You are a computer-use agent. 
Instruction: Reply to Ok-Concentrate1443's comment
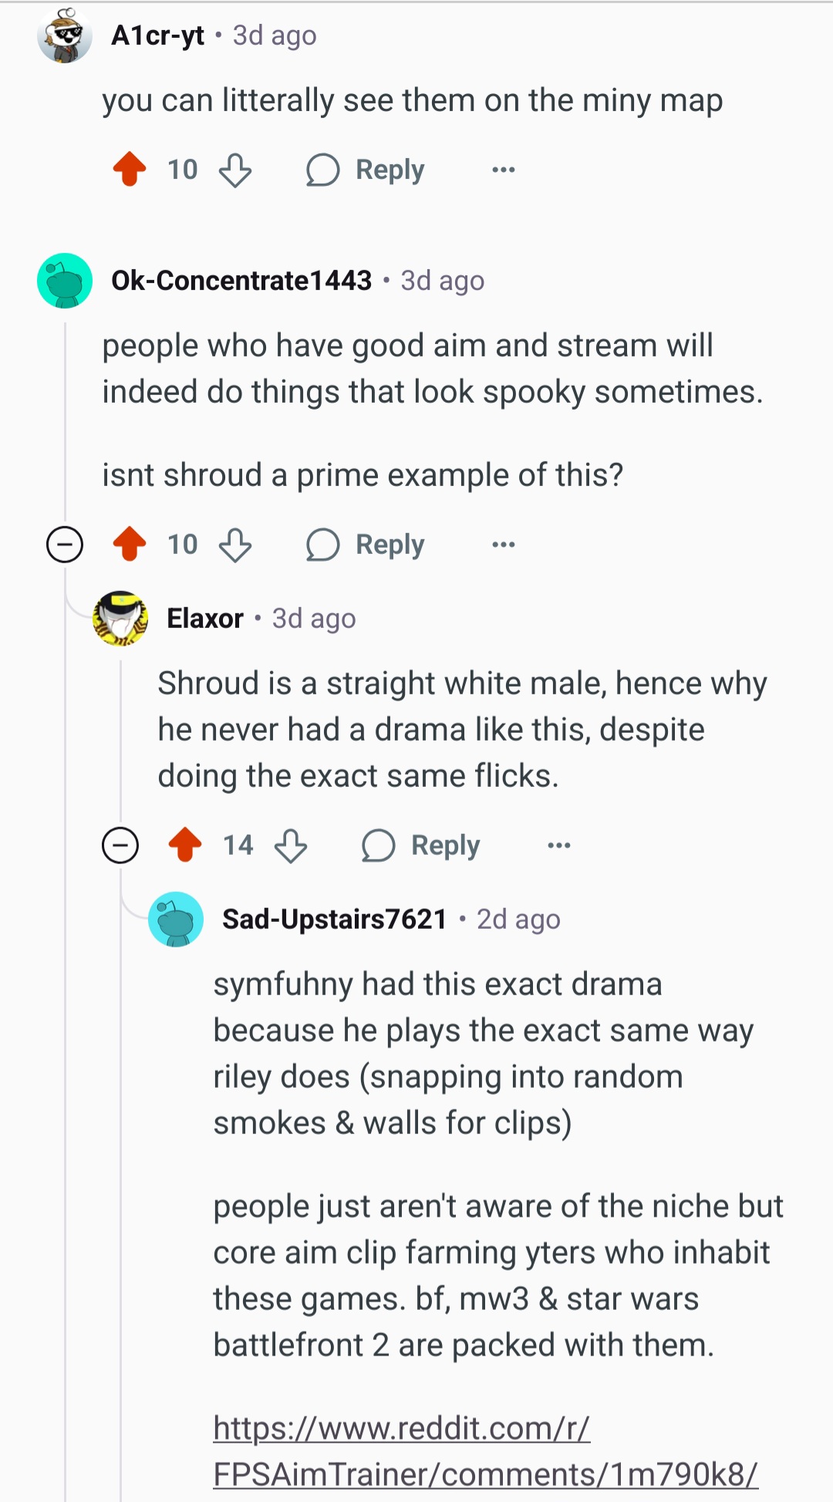tap(366, 545)
